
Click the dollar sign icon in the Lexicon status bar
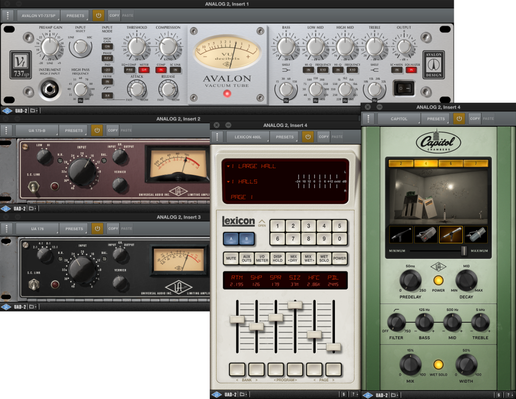pos(344,394)
